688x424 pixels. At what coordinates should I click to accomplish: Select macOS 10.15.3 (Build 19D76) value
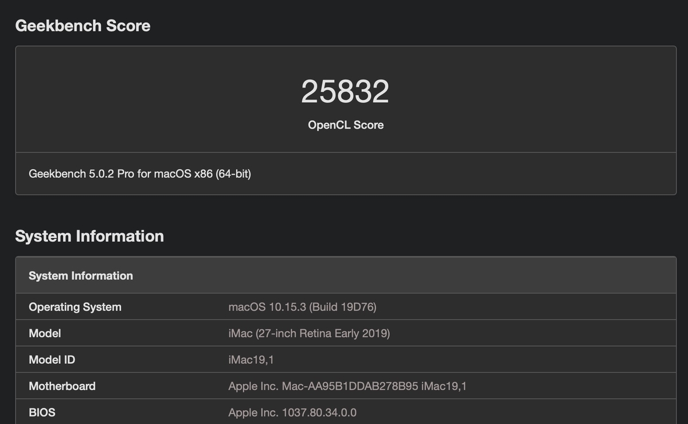pyautogui.click(x=302, y=307)
